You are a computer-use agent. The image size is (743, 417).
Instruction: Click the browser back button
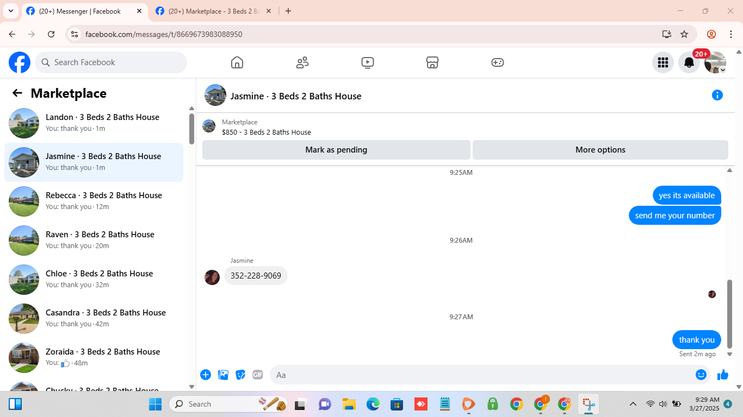(x=12, y=34)
